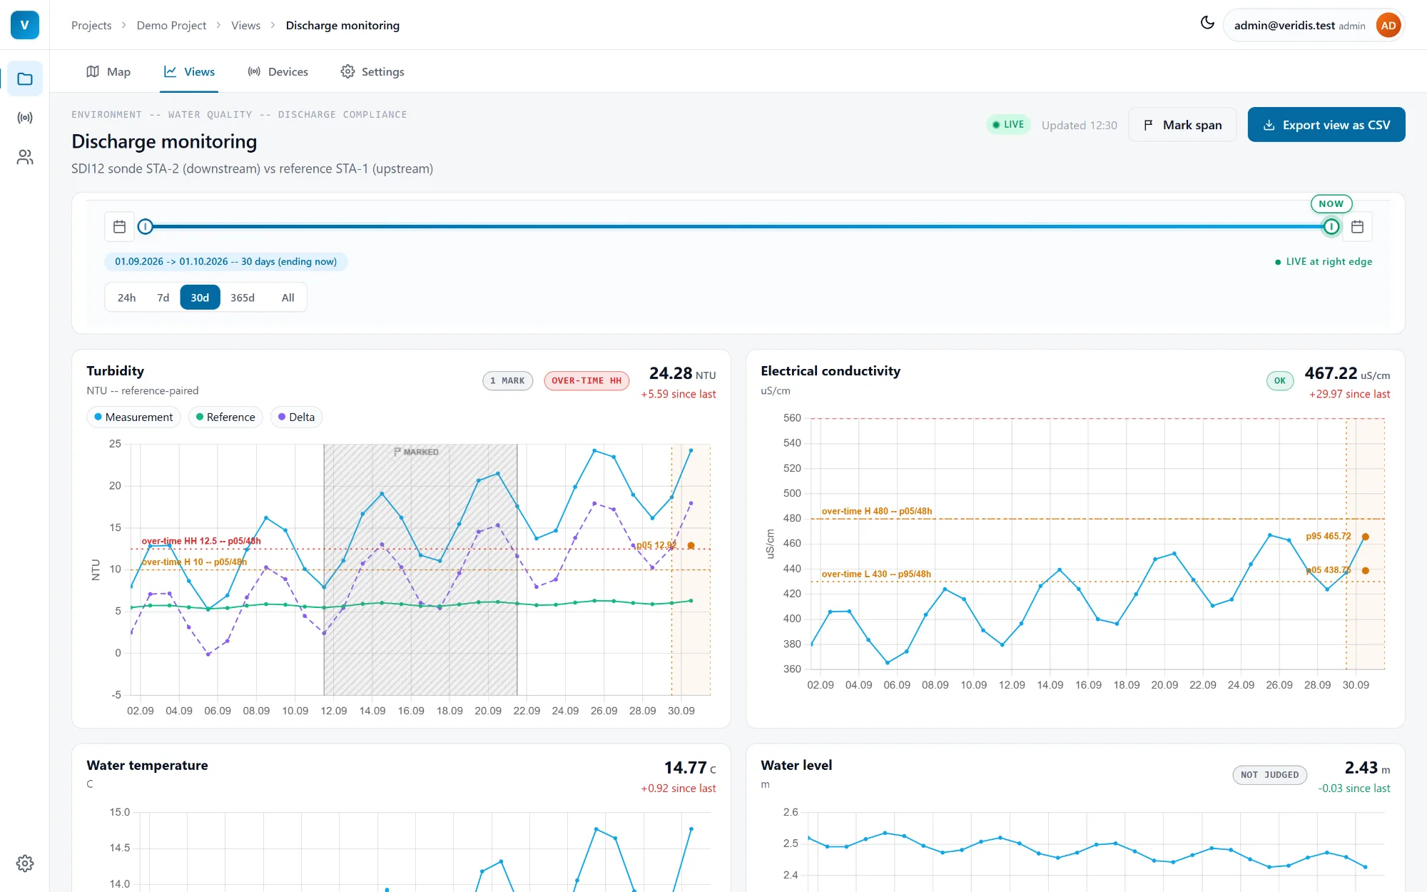This screenshot has width=1427, height=892.
Task: Switch to the Map tab
Action: 108,71
